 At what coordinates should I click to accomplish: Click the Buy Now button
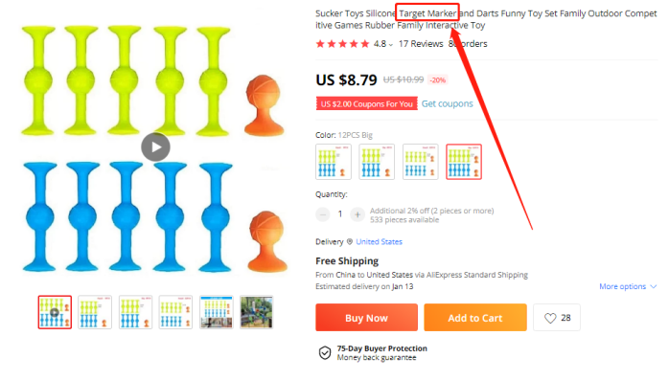click(366, 318)
